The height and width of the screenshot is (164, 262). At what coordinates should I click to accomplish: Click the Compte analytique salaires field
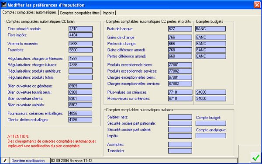pos(211,136)
